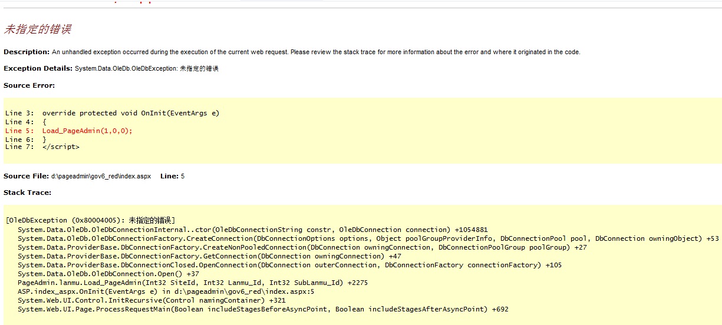
Task: Click the Description label
Action: 27,52
